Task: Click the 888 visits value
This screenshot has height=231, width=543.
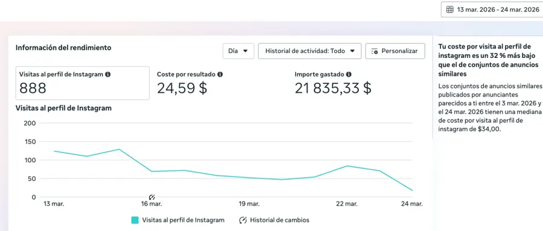Action: [x=33, y=89]
